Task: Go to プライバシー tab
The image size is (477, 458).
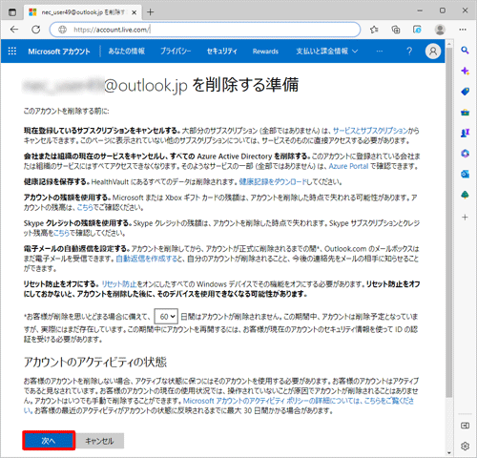Action: (x=176, y=52)
